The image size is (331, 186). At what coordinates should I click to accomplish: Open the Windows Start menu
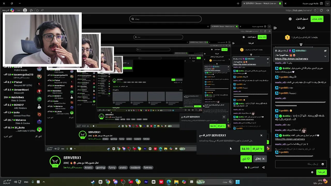(x=238, y=182)
